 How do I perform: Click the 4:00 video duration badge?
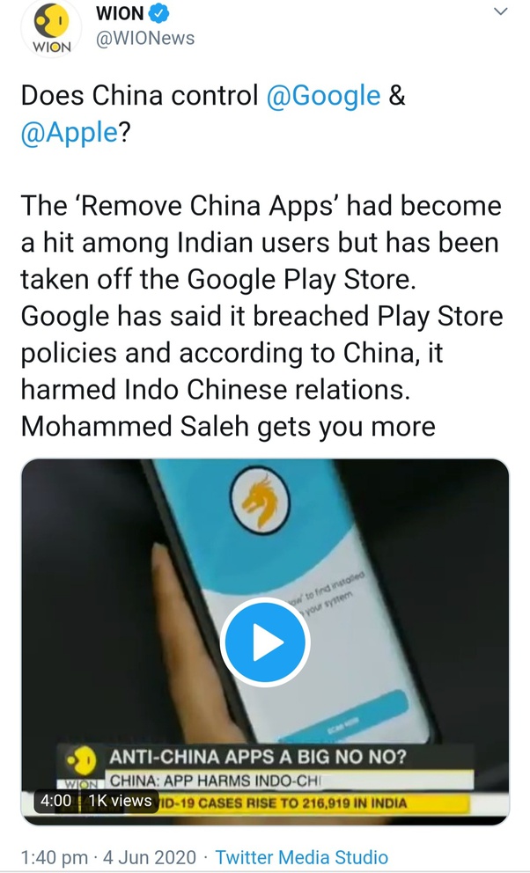[55, 801]
